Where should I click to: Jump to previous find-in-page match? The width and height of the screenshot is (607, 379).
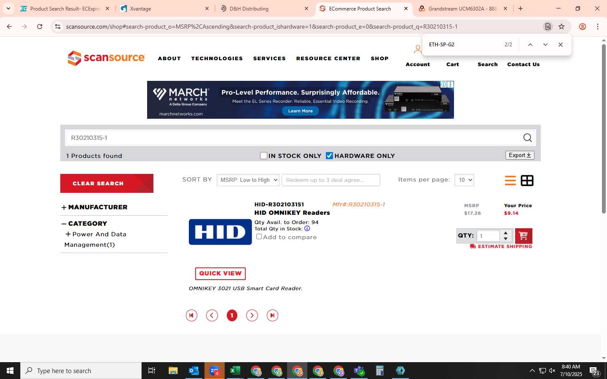(530, 45)
